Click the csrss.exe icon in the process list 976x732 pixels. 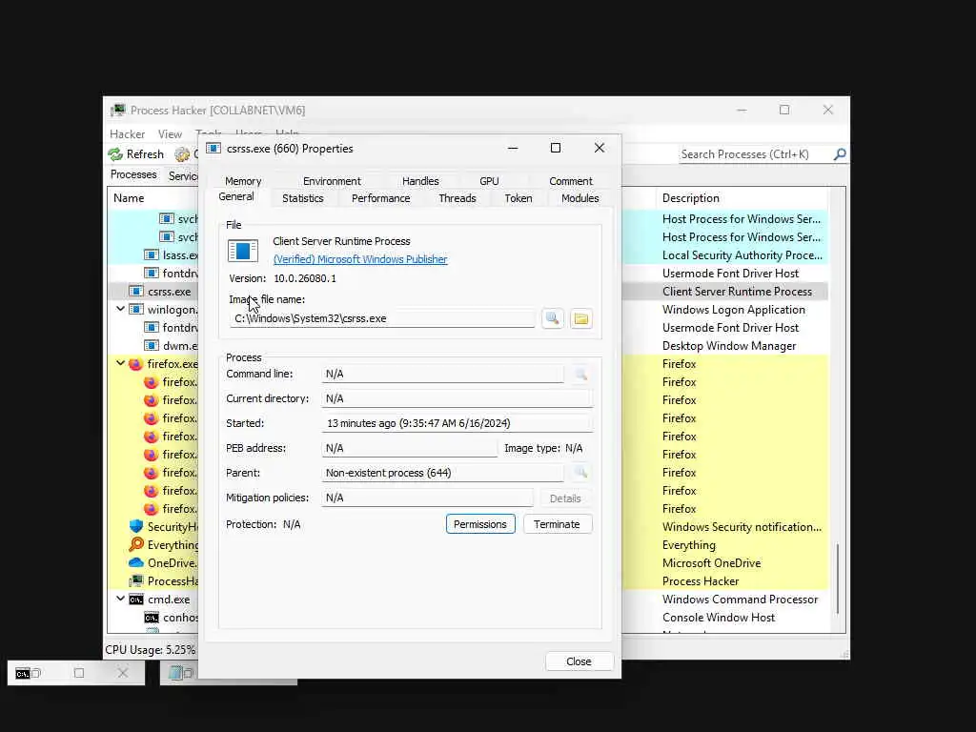135,291
